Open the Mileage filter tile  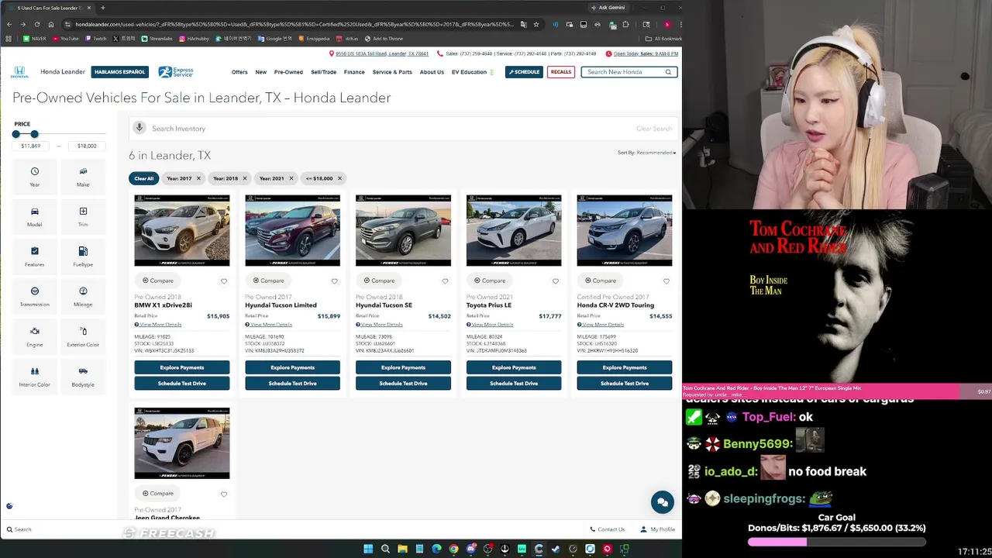pos(83,297)
